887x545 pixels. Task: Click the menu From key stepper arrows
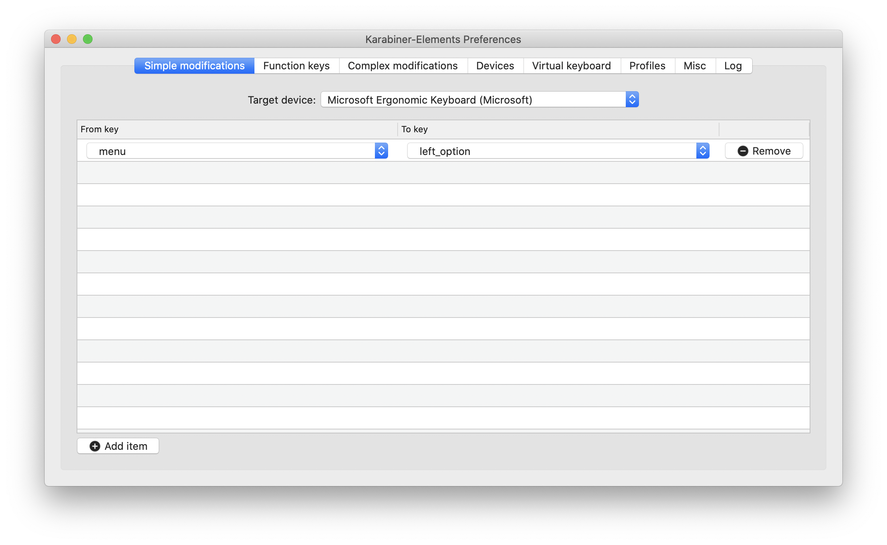[x=381, y=151]
